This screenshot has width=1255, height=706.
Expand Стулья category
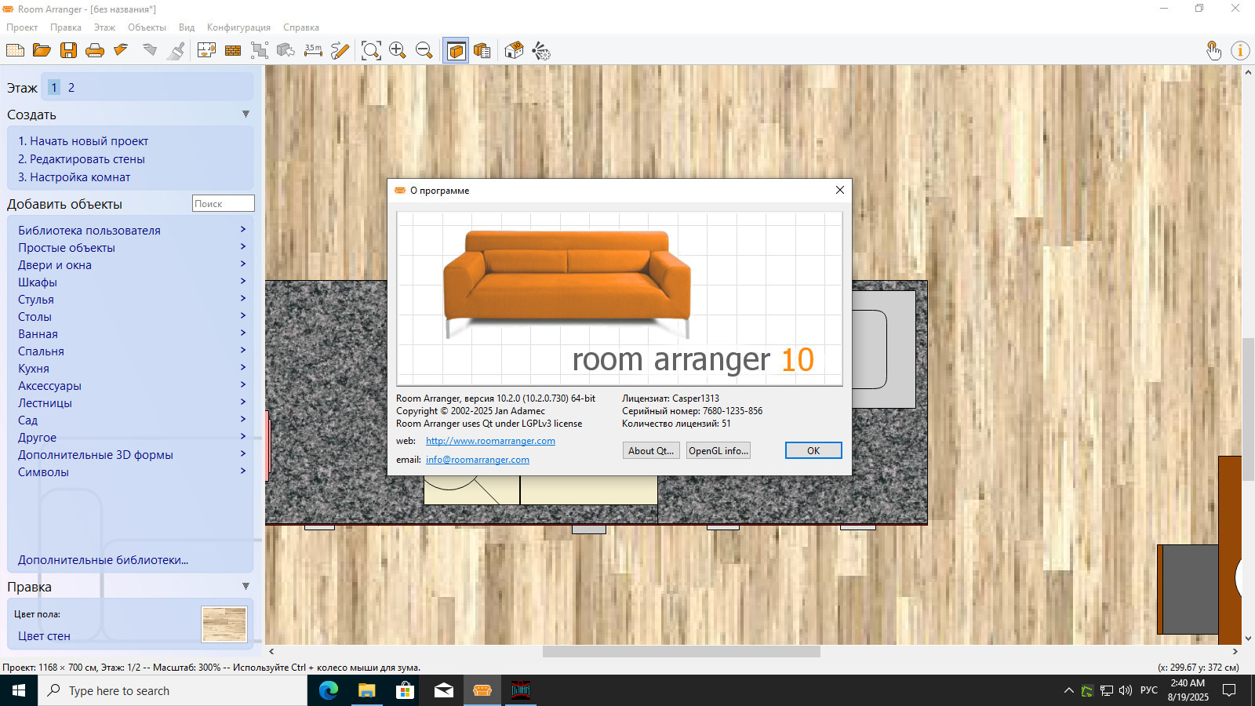(132, 299)
